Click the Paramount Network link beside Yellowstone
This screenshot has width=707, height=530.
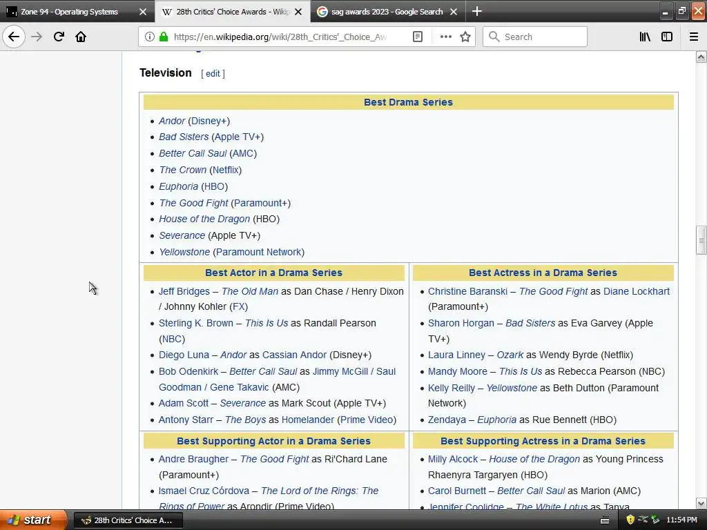pyautogui.click(x=258, y=252)
